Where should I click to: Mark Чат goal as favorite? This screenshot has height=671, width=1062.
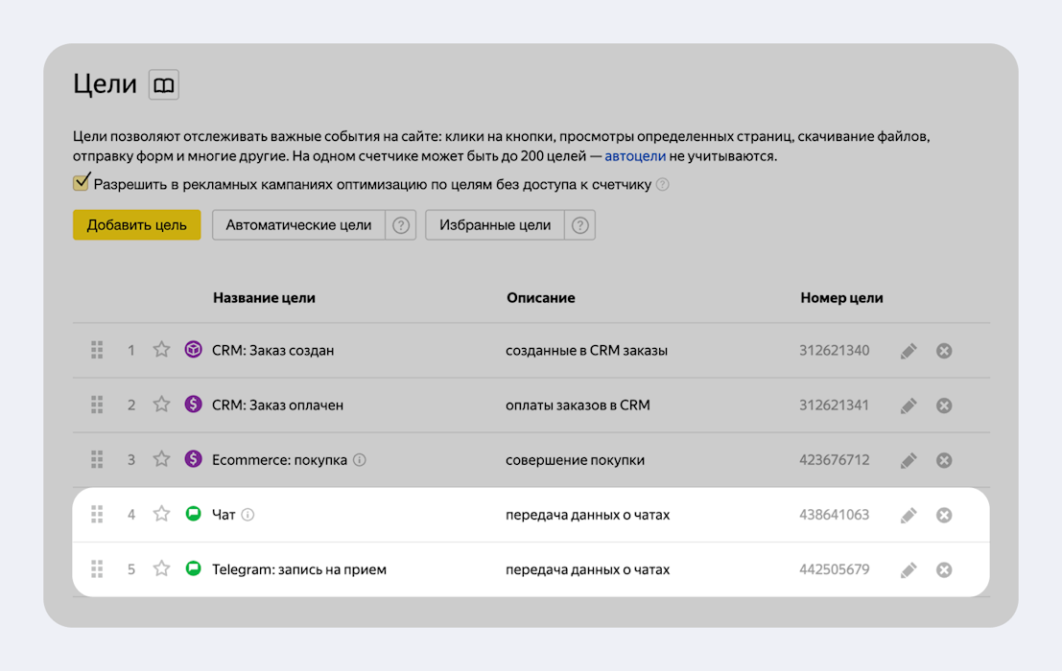(x=162, y=515)
